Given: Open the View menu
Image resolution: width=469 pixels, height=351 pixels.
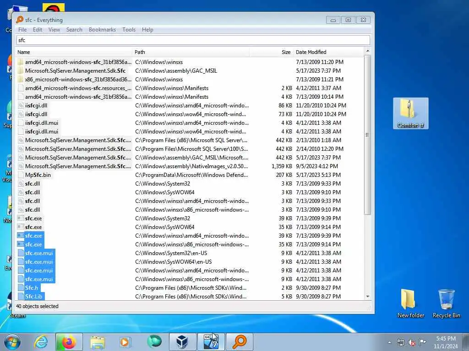Looking at the screenshot, I should point(54,30).
